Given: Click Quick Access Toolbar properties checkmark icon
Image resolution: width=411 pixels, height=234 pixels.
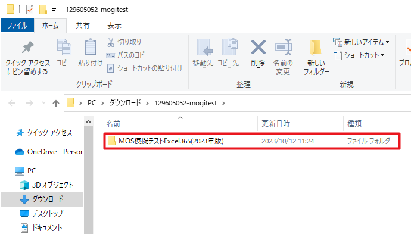Looking at the screenshot, I should click(30, 10).
